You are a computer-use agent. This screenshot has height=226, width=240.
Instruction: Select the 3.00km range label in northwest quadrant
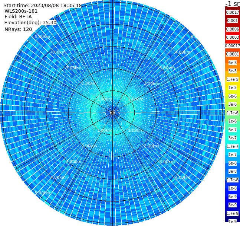point(73,68)
